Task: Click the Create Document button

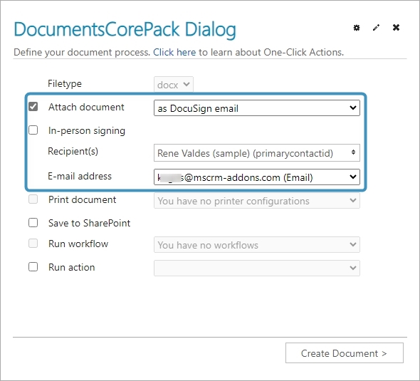Action: tap(345, 353)
